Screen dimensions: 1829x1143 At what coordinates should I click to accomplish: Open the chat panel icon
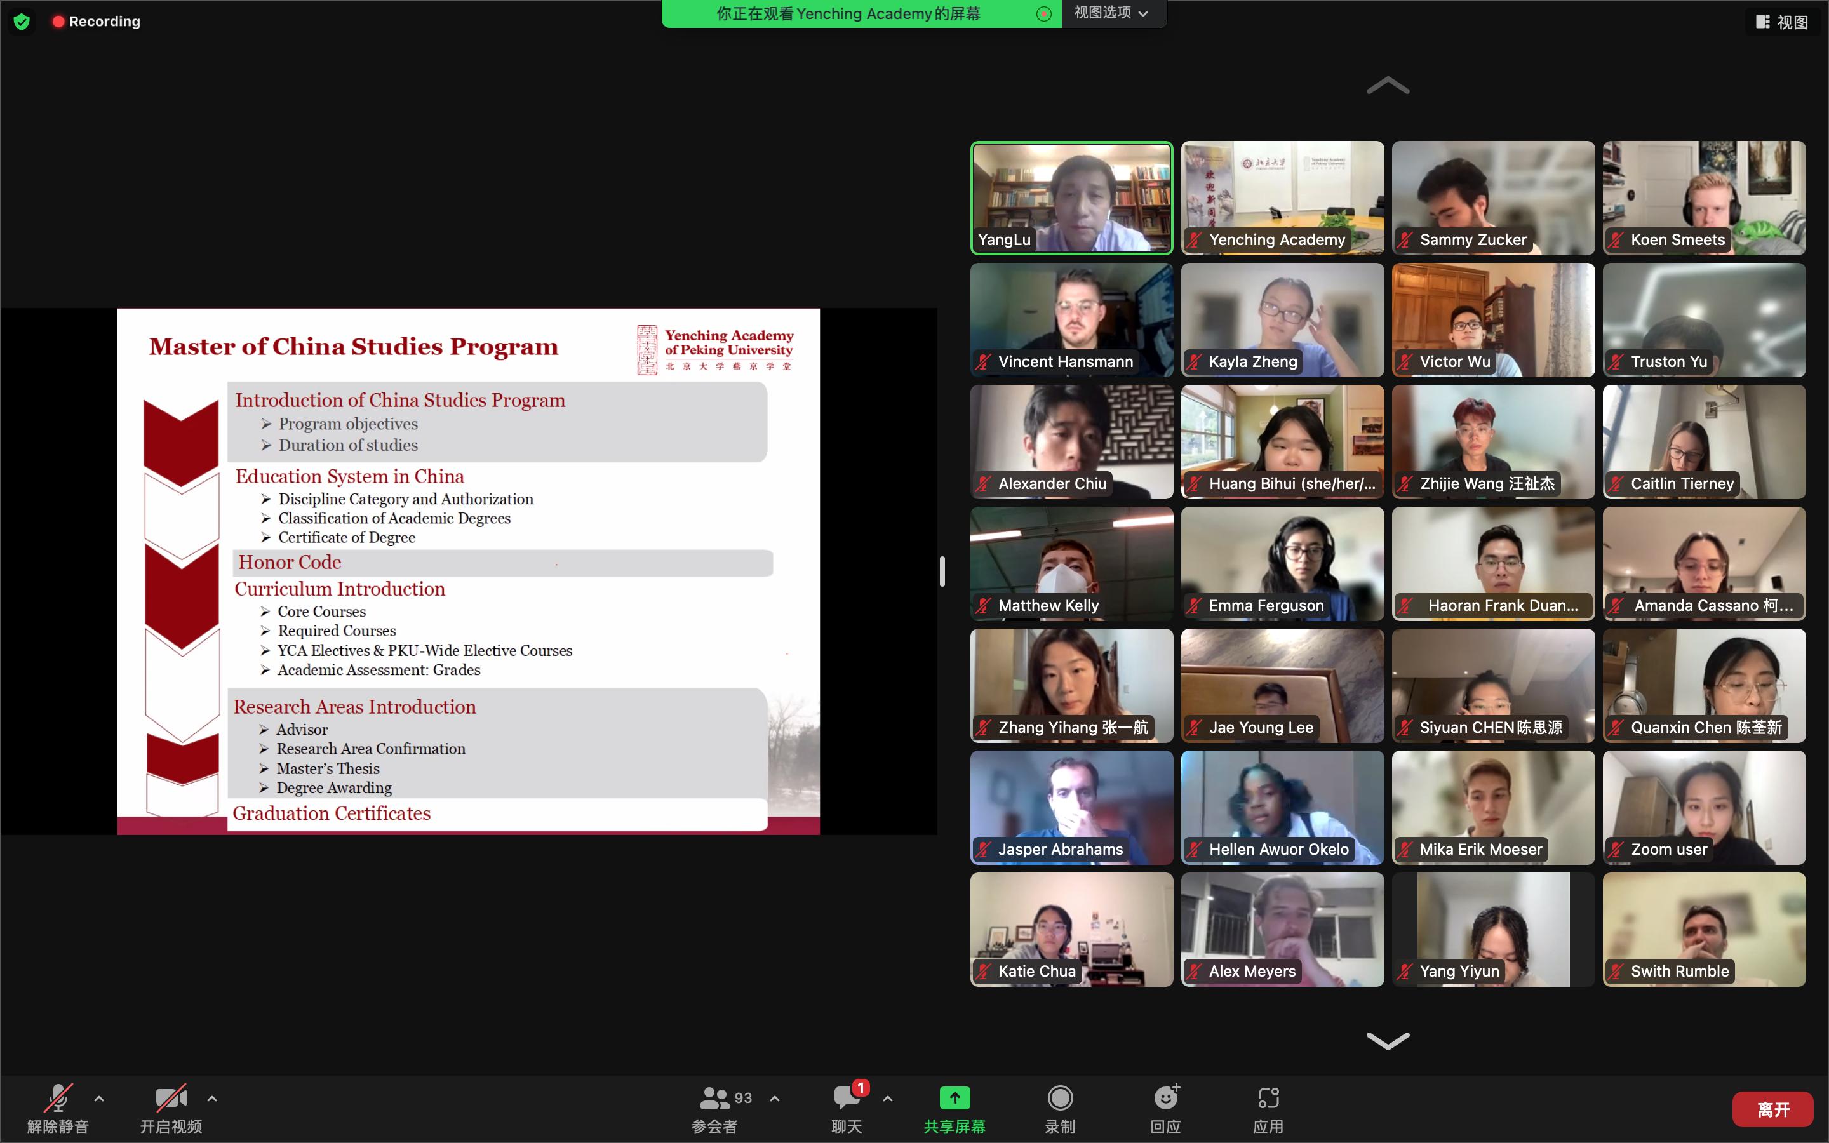coord(846,1098)
